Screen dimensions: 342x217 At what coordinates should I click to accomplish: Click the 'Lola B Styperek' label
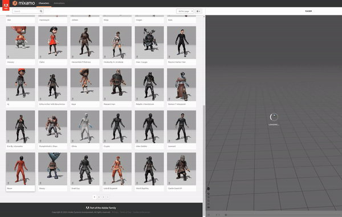(x=111, y=189)
